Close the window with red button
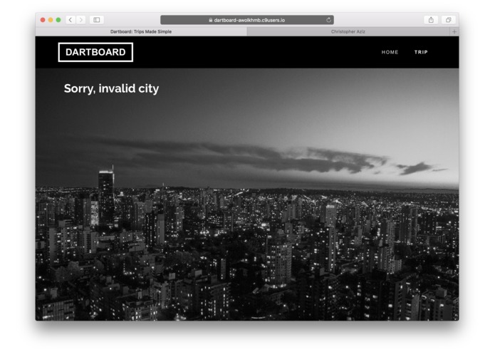 (x=43, y=20)
